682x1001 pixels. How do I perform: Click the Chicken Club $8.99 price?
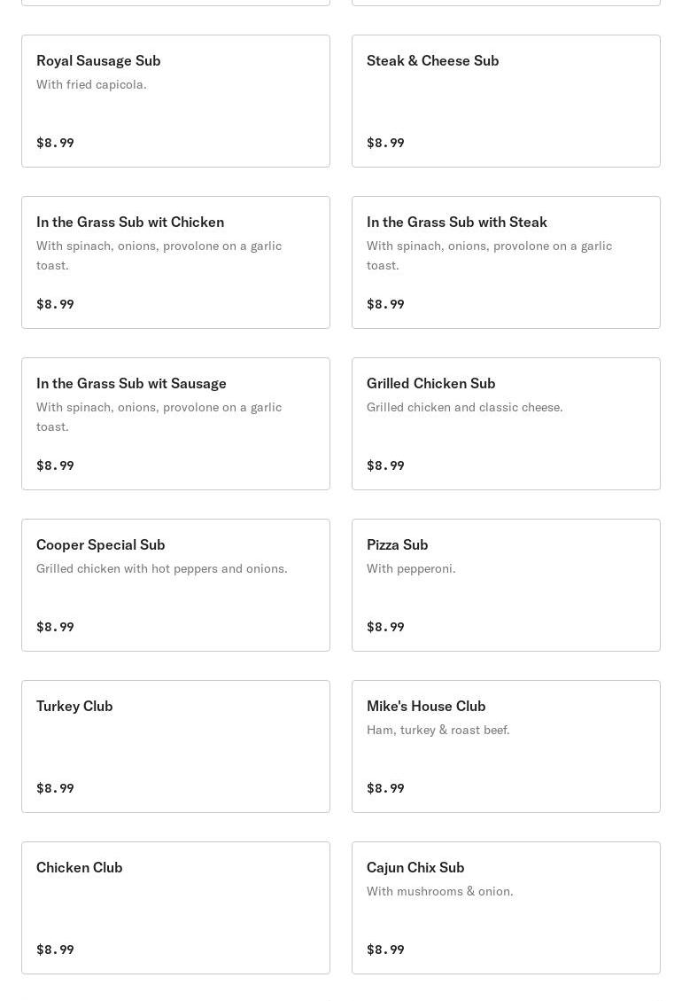click(55, 950)
